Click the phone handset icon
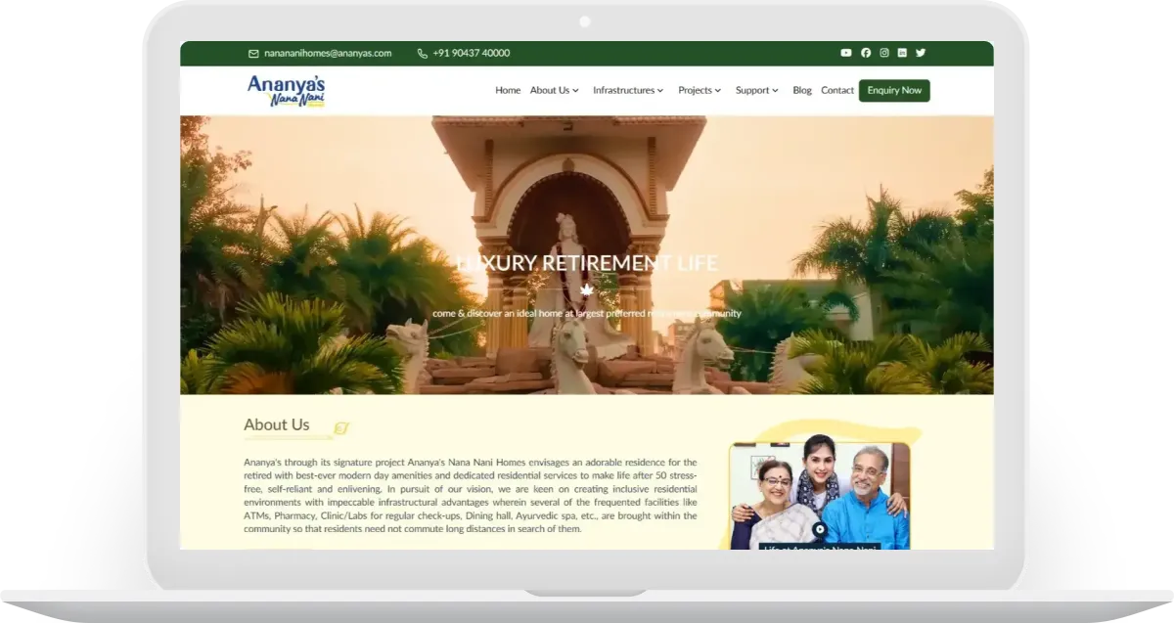 tap(422, 54)
